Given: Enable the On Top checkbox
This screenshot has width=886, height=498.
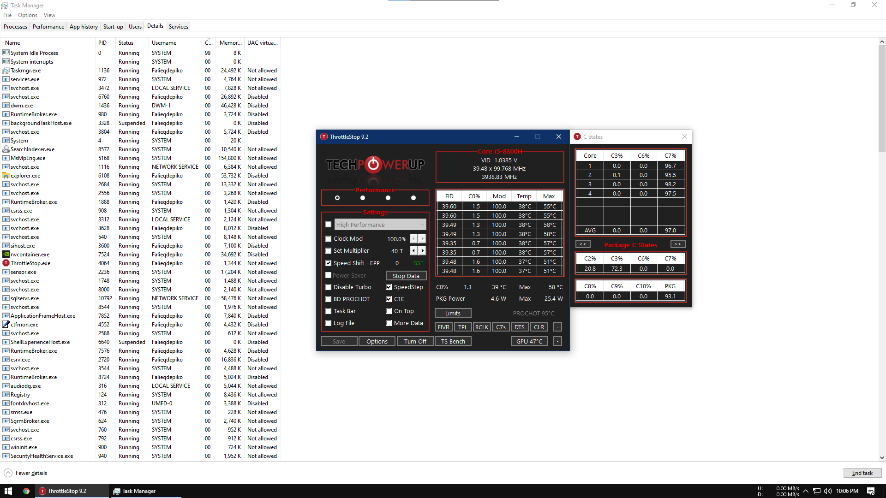Looking at the screenshot, I should [389, 311].
